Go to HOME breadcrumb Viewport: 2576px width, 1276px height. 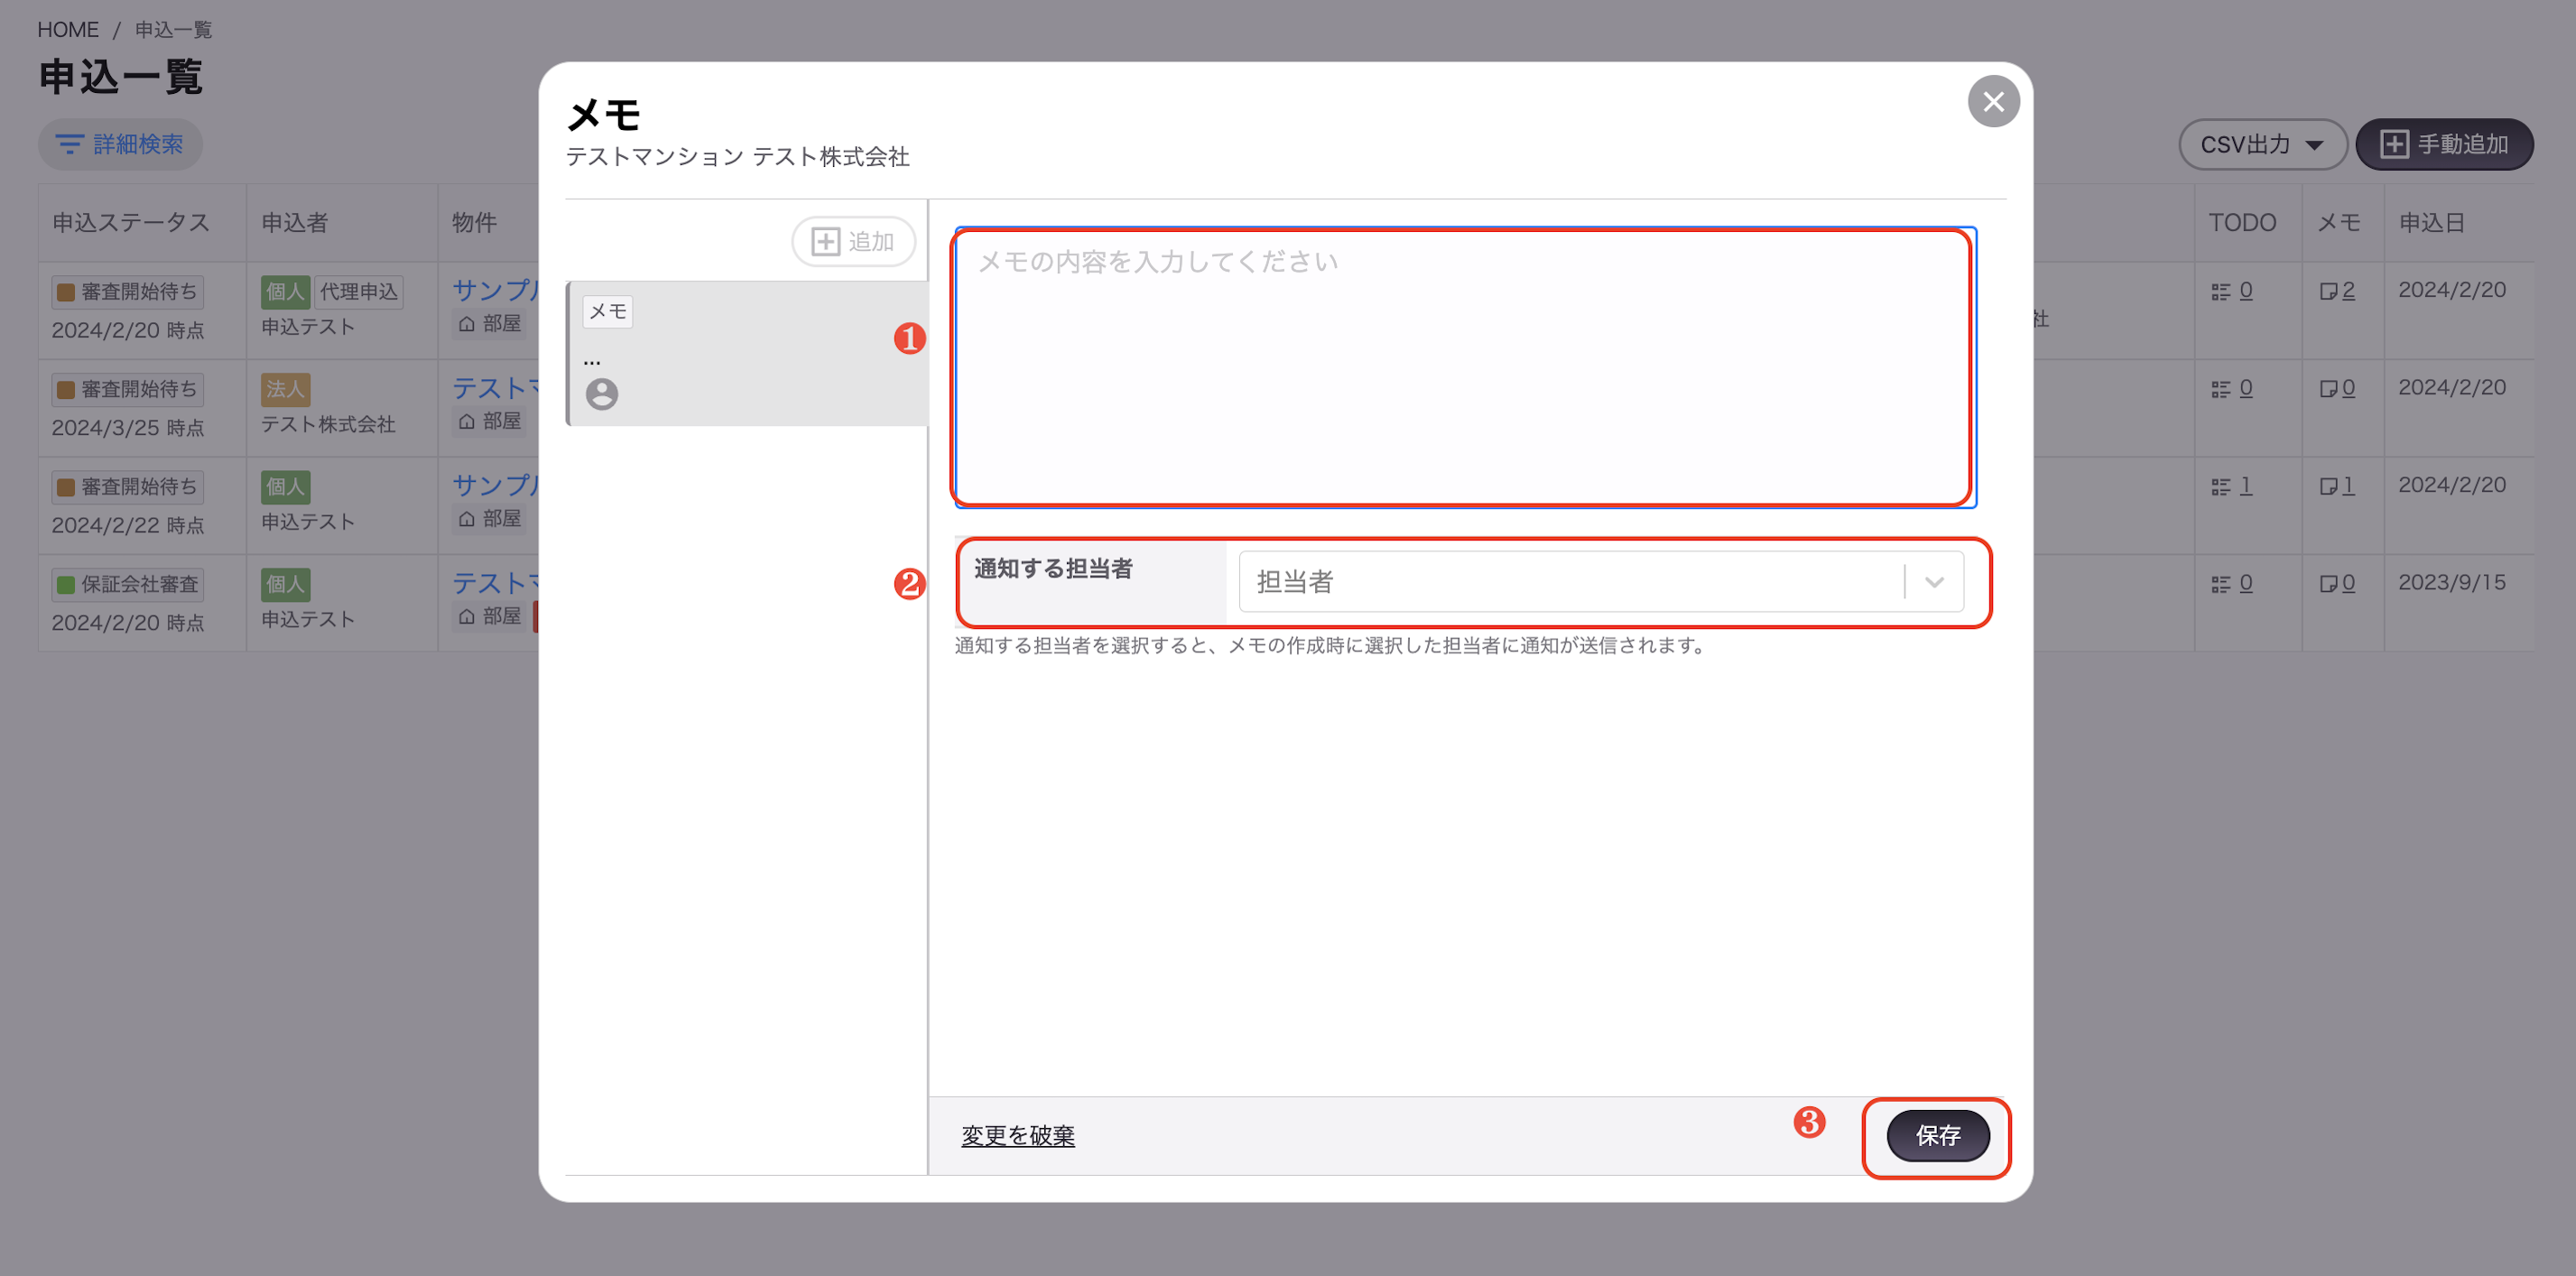click(68, 30)
